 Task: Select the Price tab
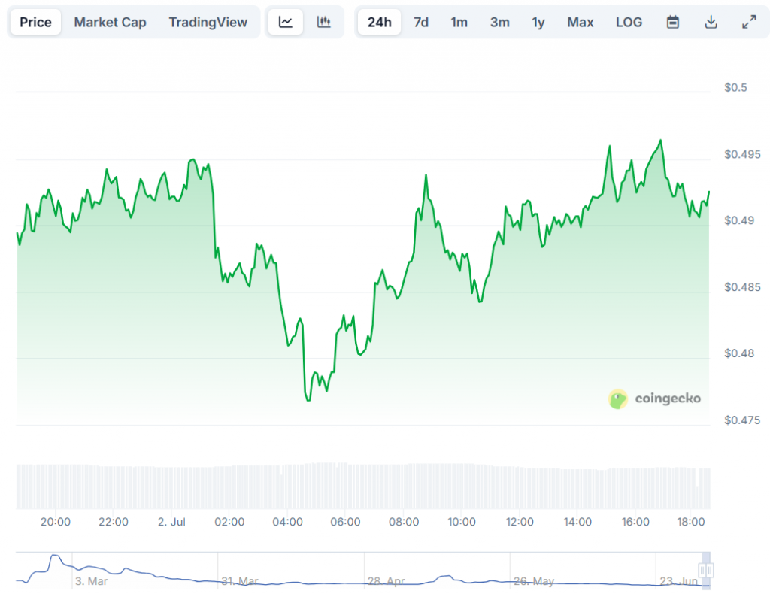[x=35, y=23]
